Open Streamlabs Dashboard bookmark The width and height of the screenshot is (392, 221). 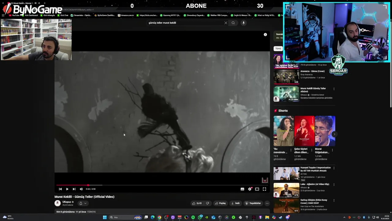pyautogui.click(x=81, y=15)
